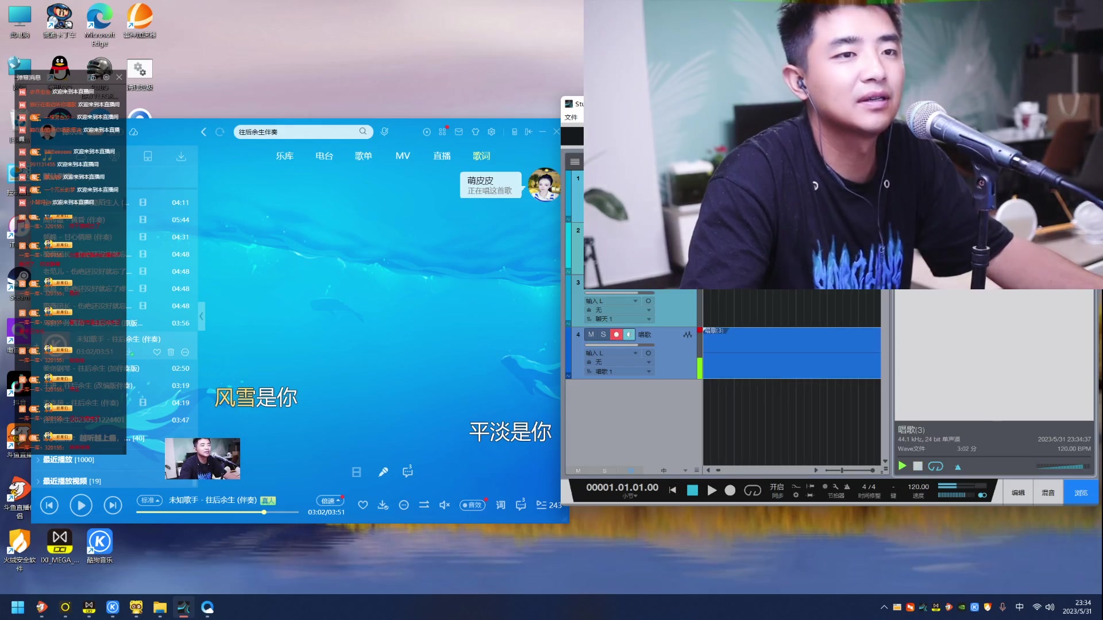Skip to previous track in KuGou player
Screen dimensions: 1103x620
point(49,505)
